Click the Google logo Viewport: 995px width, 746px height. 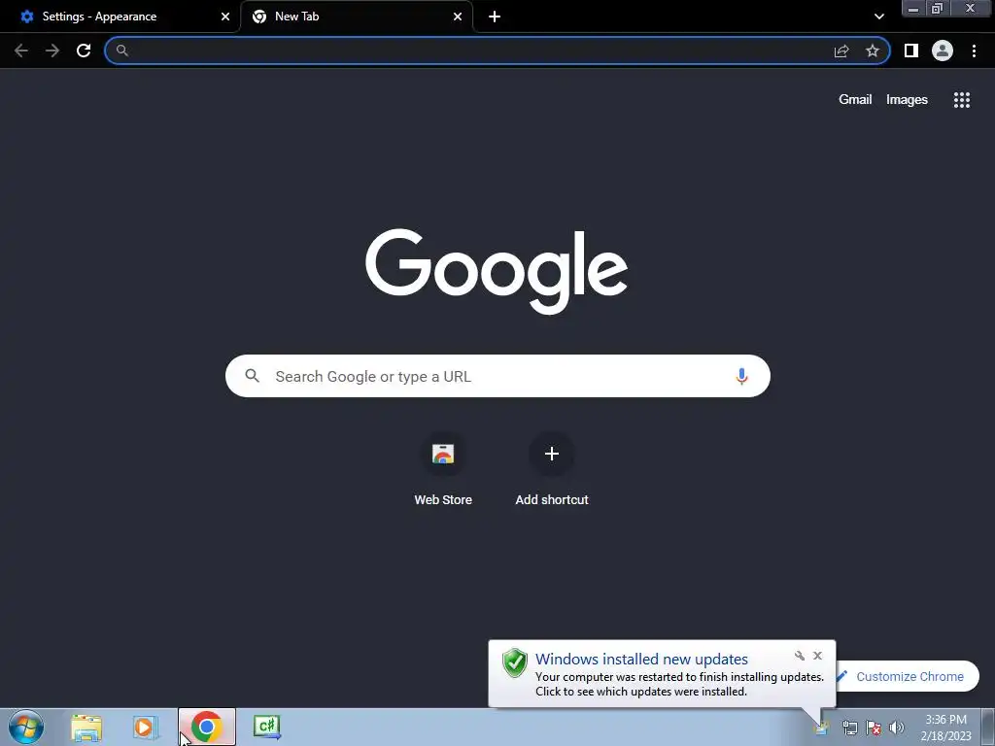(497, 271)
